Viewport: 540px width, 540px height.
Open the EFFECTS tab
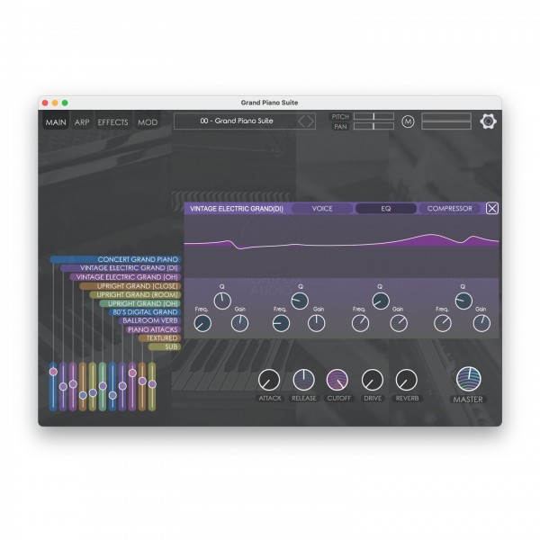tap(112, 122)
